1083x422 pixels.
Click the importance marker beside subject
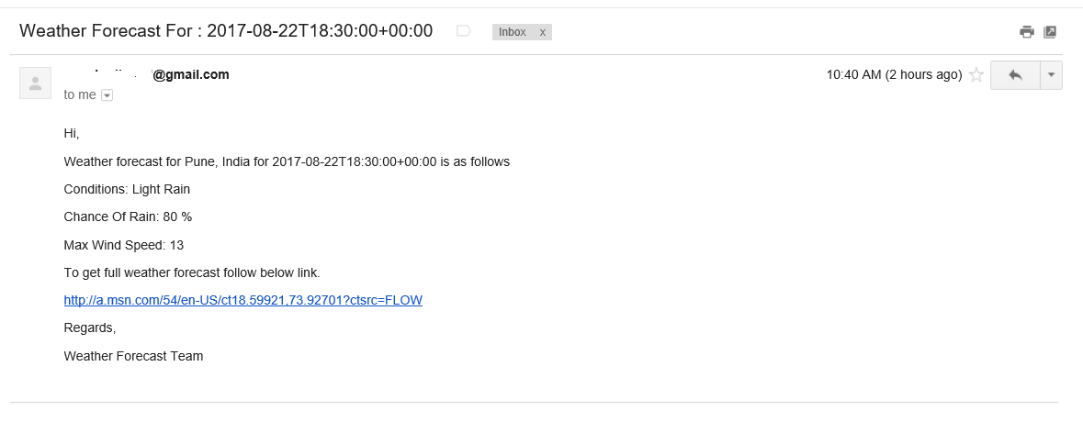point(464,31)
